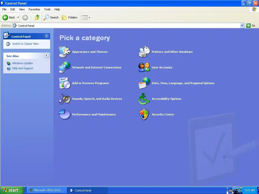Click the Help and Support question mark icon
Viewport: 259px width, 194px height.
pyautogui.click(x=9, y=68)
